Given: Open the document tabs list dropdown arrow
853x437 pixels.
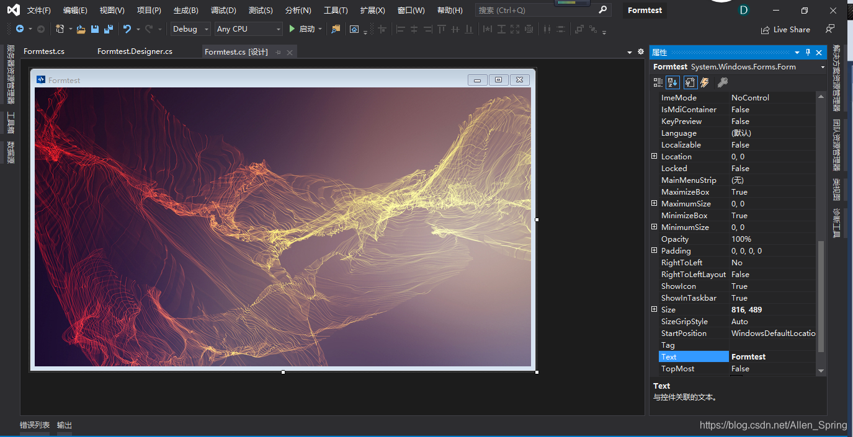Looking at the screenshot, I should 630,52.
